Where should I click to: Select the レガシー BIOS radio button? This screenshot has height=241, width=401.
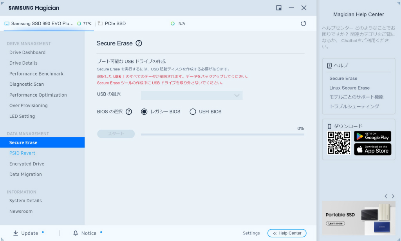click(144, 112)
